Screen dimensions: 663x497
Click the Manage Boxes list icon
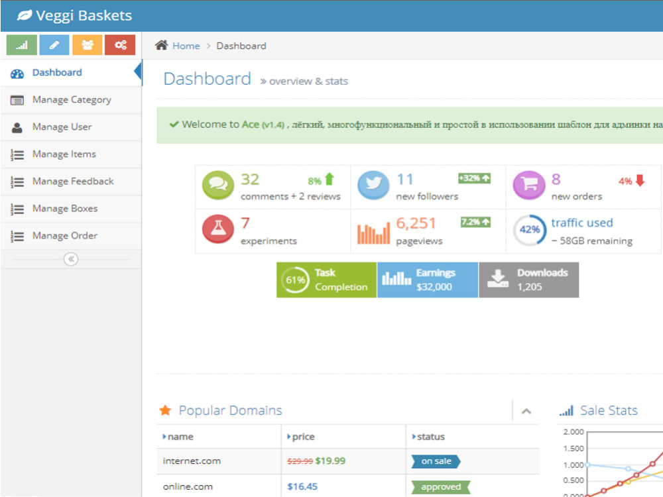click(17, 209)
